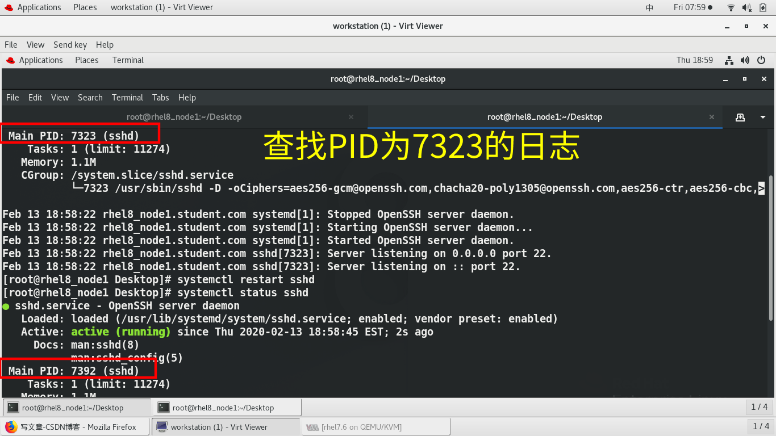Click 'Main PID: 7323 (sshd)' line
The width and height of the screenshot is (776, 436).
point(74,136)
